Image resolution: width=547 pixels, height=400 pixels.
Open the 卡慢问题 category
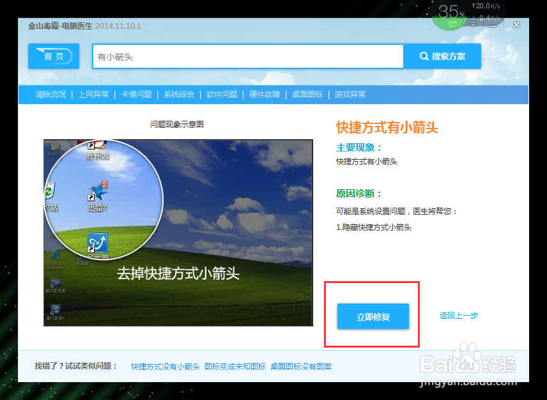136,95
